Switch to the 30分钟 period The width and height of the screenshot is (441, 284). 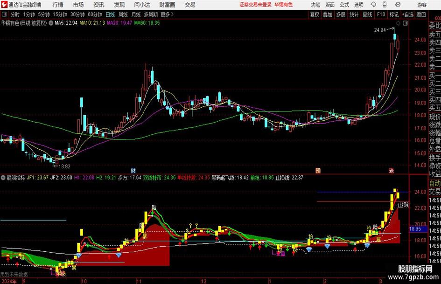(77, 14)
